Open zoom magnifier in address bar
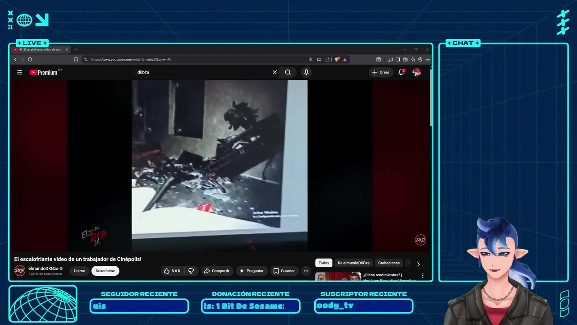Viewport: 577px width, 325px height. [311, 60]
